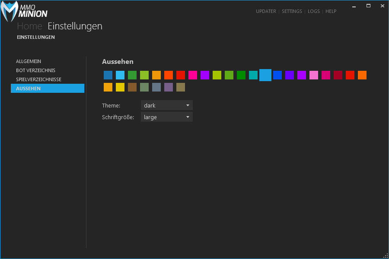Select the enlarged currently active blue swatch
The image size is (389, 259).
[265, 75]
